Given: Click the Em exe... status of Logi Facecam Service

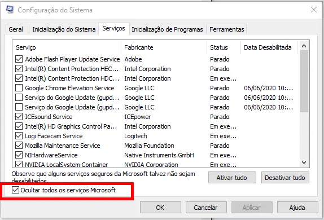Looking at the screenshot, I should (x=224, y=136).
